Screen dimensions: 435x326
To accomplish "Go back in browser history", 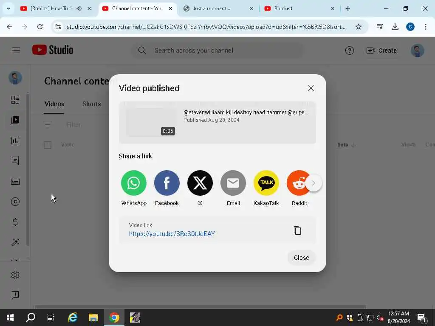I will [9, 27].
